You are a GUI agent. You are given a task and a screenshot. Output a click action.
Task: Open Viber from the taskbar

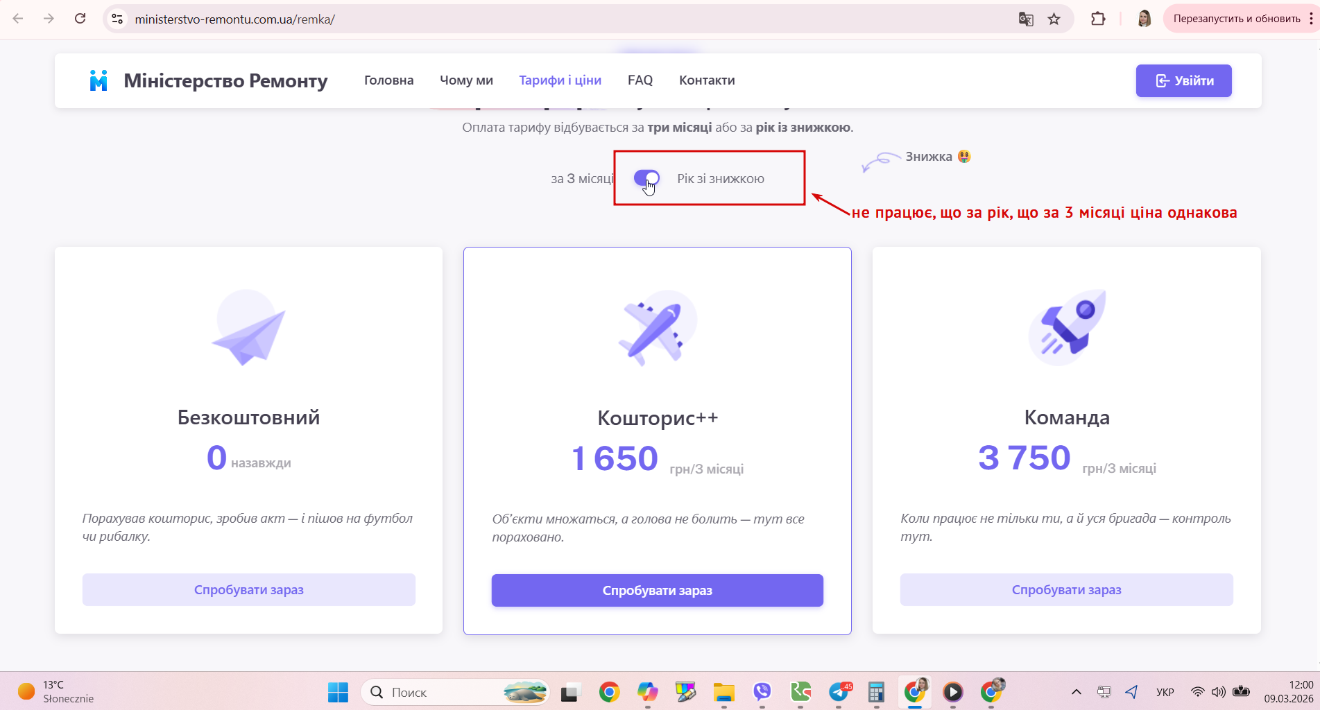762,692
